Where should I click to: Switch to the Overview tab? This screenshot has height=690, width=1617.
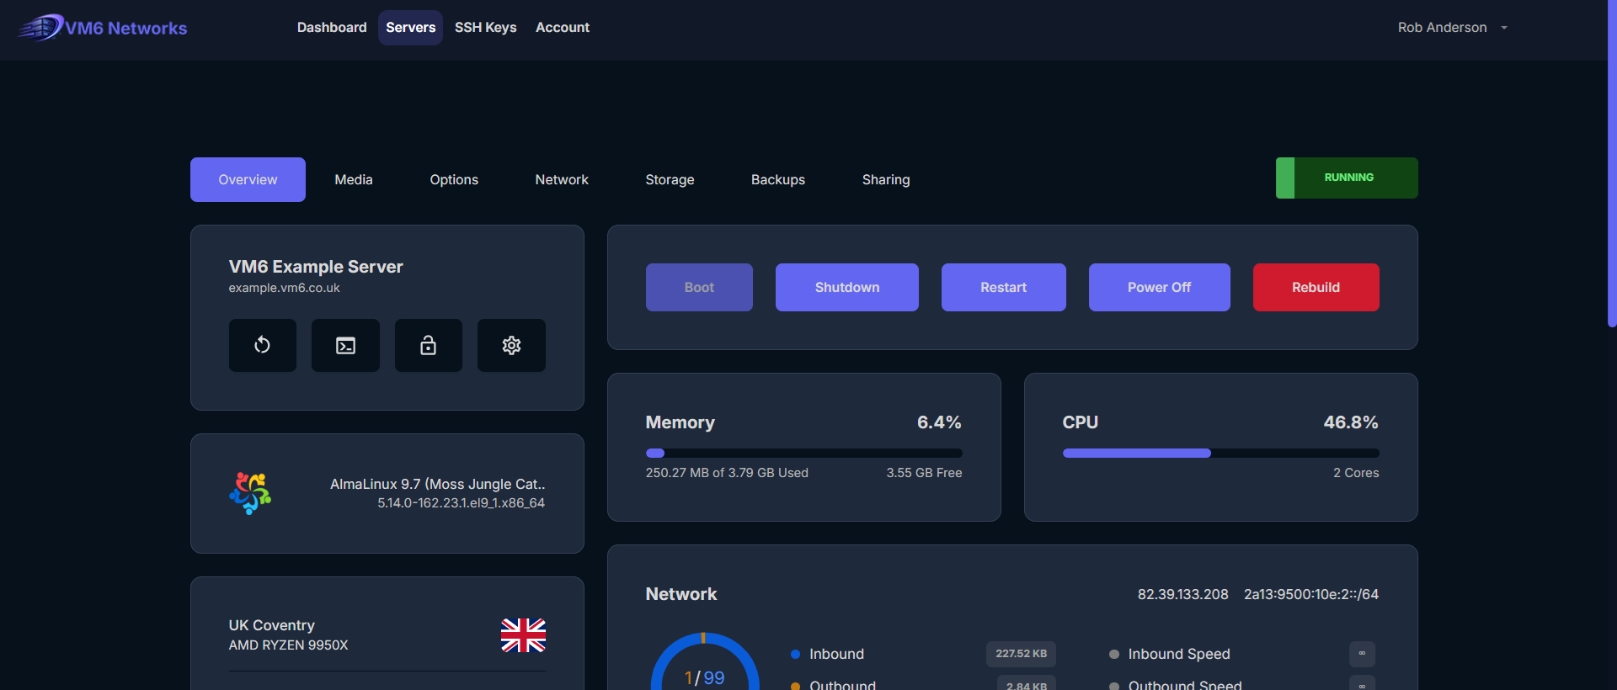click(248, 179)
